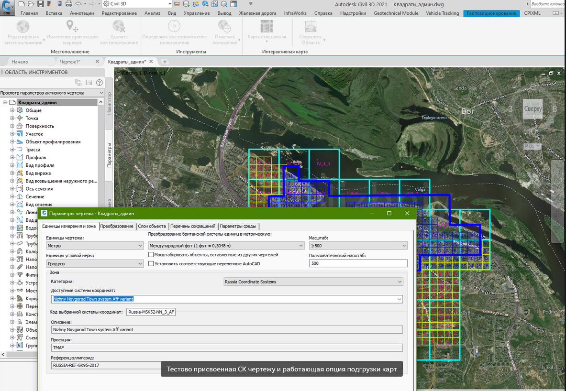Image resolution: width=566 pixels, height=391 pixels.
Task: Click the Locate Me (Определить местоположение пользователя) icon
Action: (174, 26)
